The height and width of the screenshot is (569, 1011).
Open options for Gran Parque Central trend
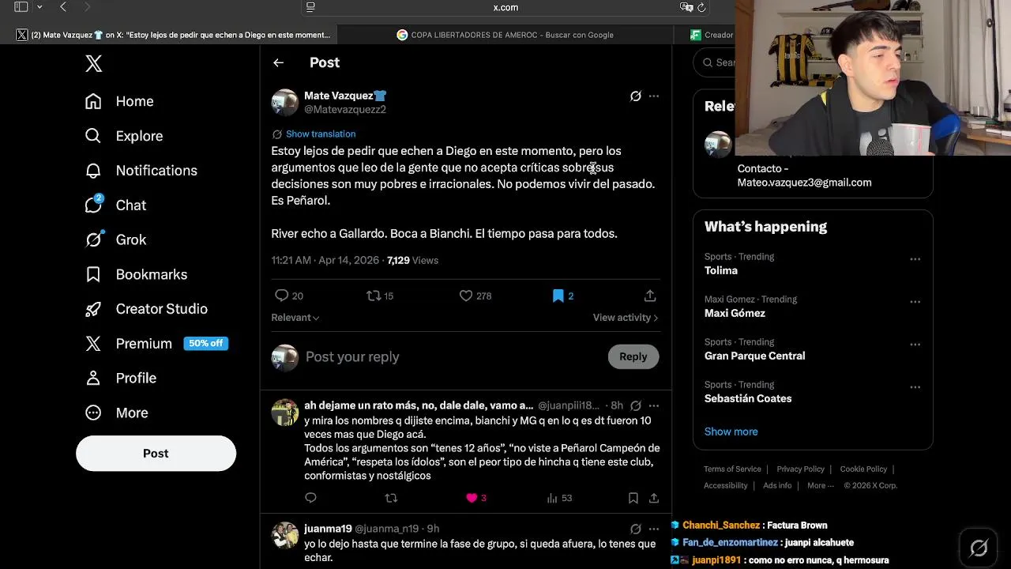(915, 345)
